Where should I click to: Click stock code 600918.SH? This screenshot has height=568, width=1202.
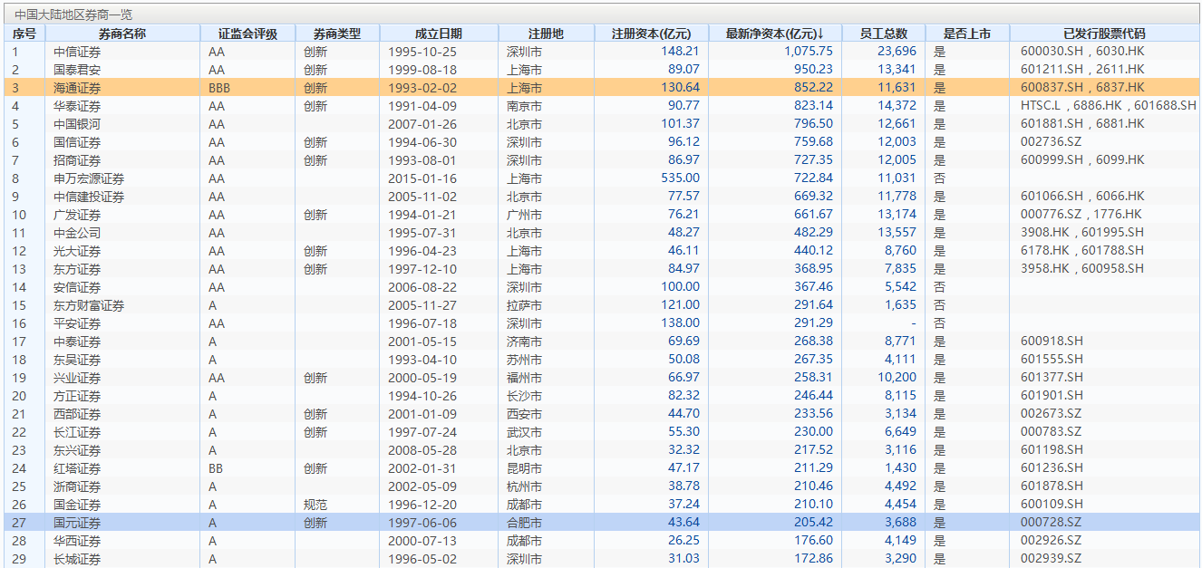[x=1052, y=342]
